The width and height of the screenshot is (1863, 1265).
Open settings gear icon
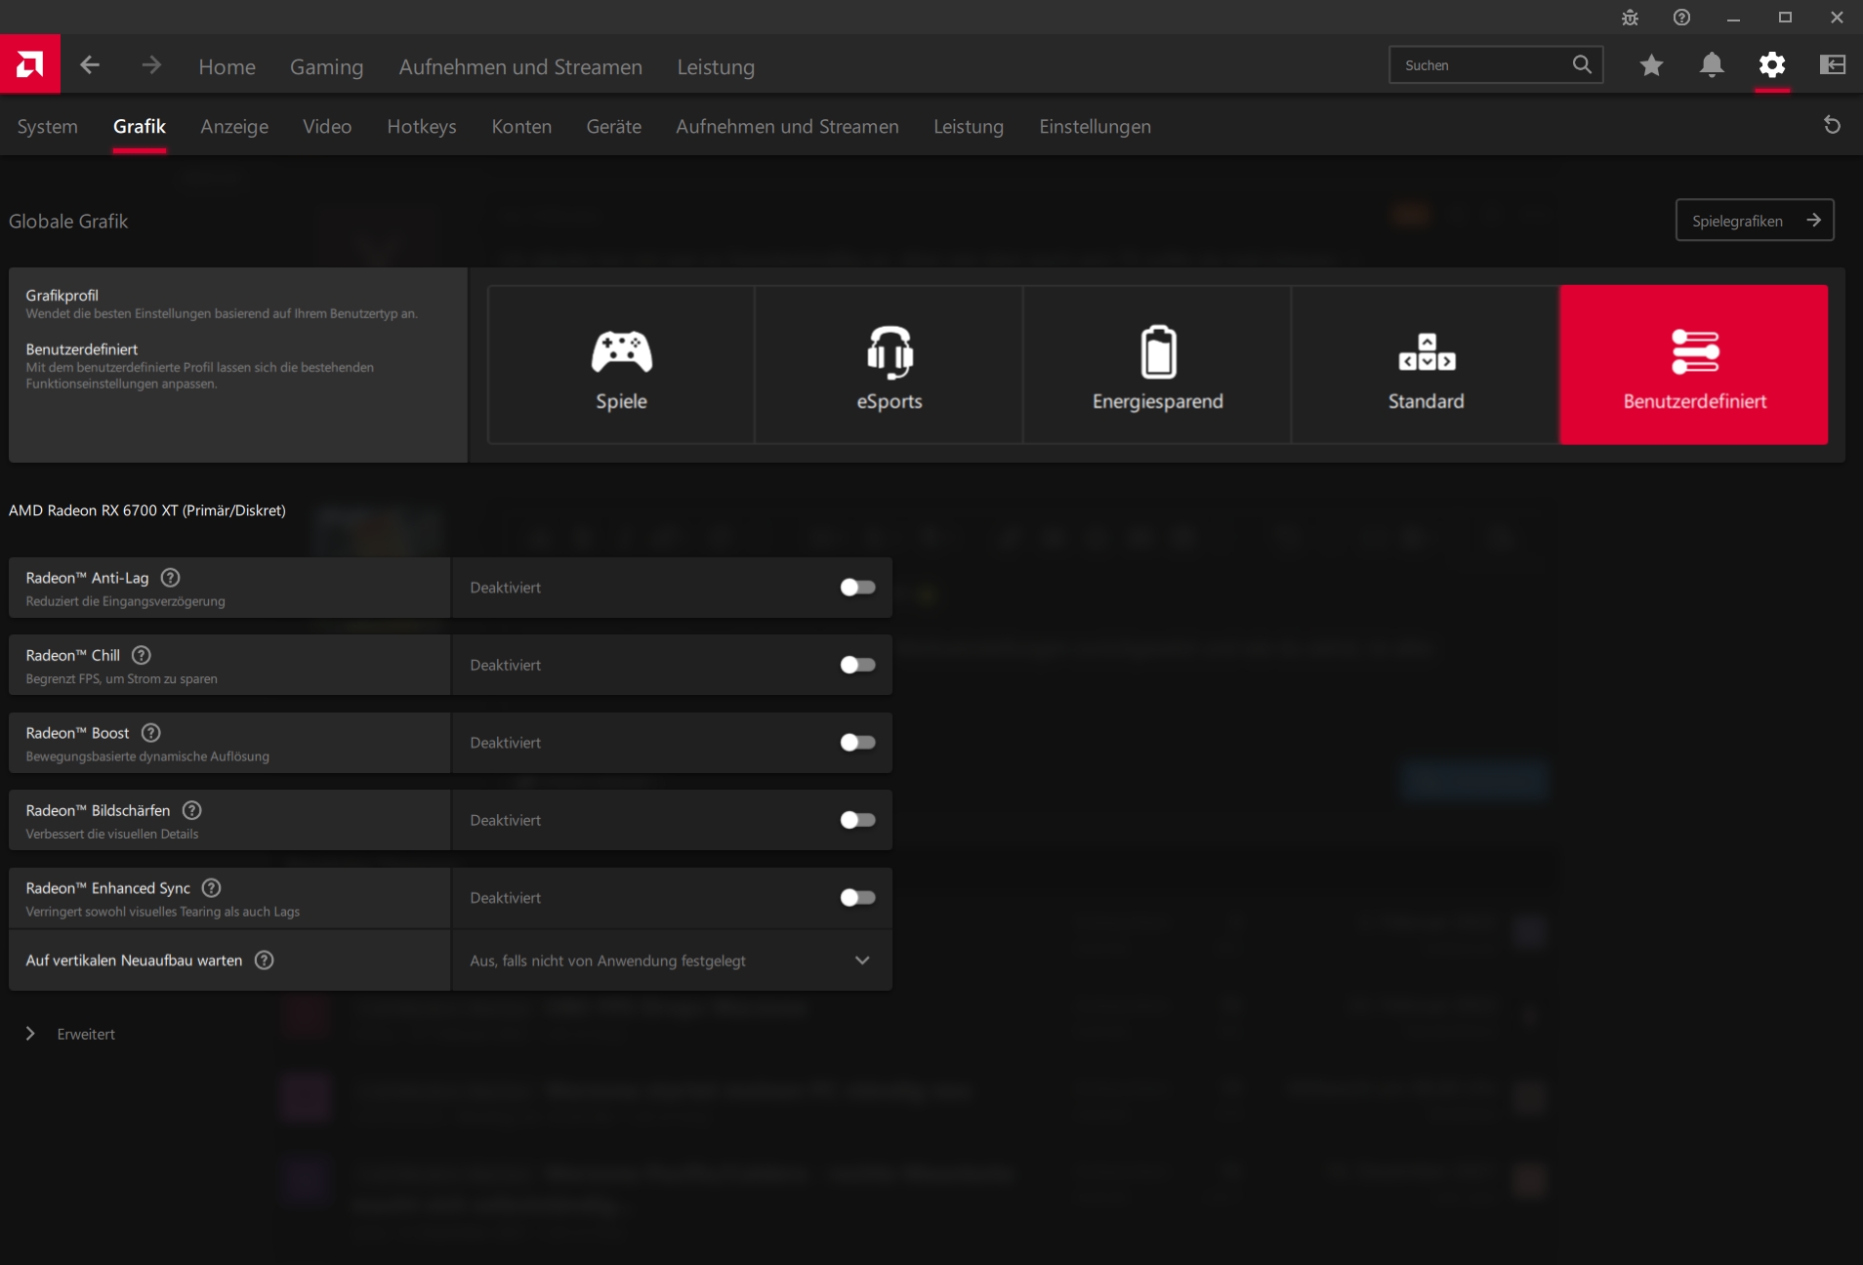coord(1772,64)
